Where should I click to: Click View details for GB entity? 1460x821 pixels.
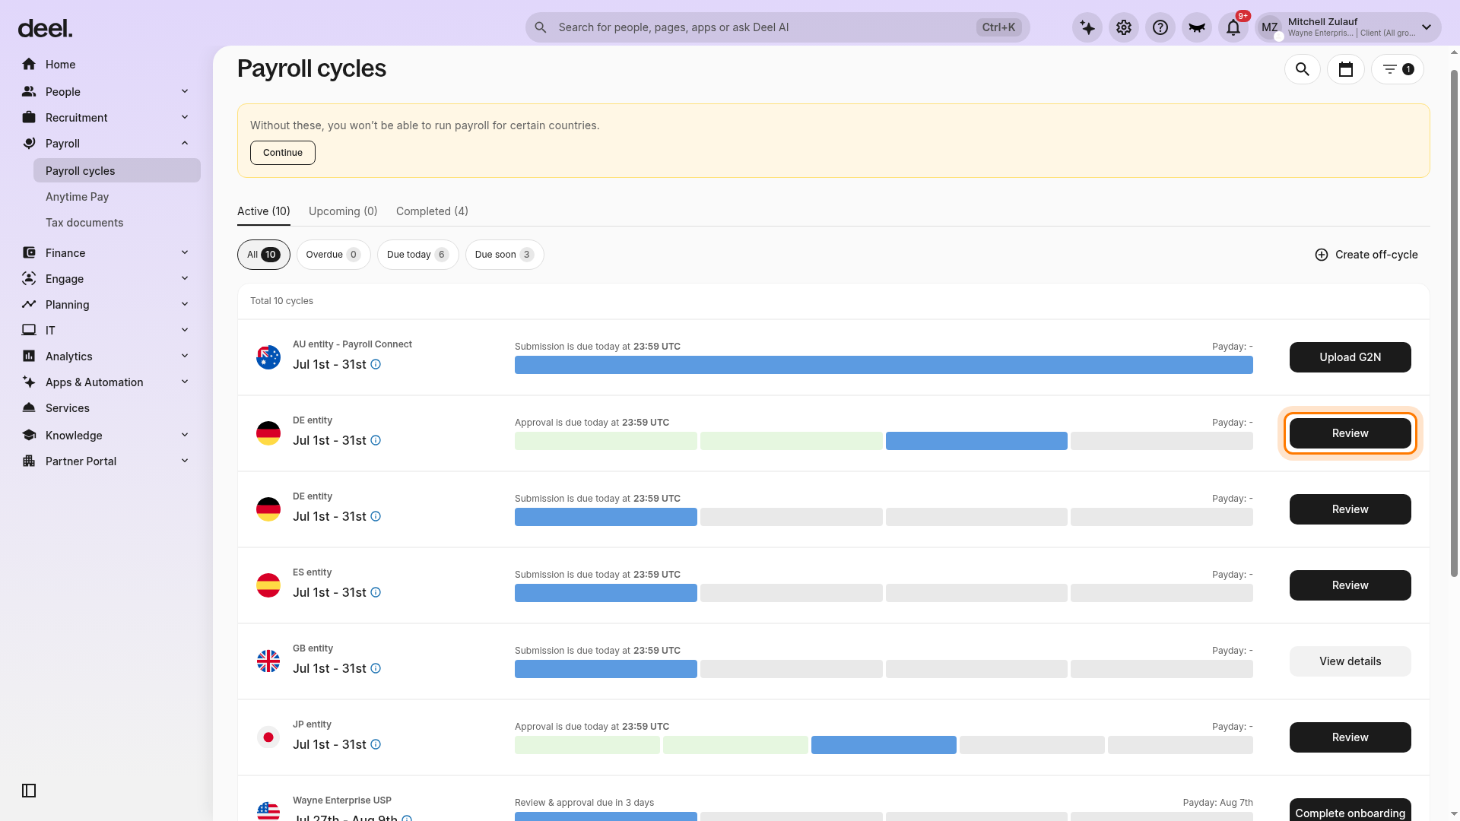point(1350,661)
